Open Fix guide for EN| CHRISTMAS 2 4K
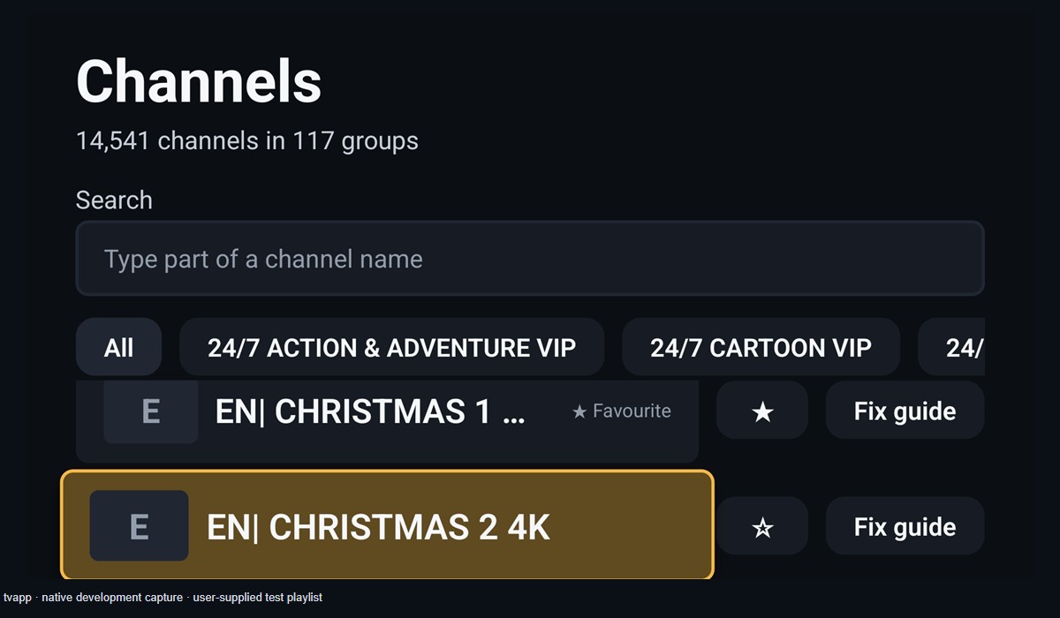 coord(905,526)
